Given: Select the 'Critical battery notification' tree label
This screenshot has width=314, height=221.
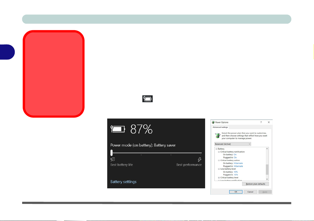Looking at the screenshot, I should pos(233,152).
